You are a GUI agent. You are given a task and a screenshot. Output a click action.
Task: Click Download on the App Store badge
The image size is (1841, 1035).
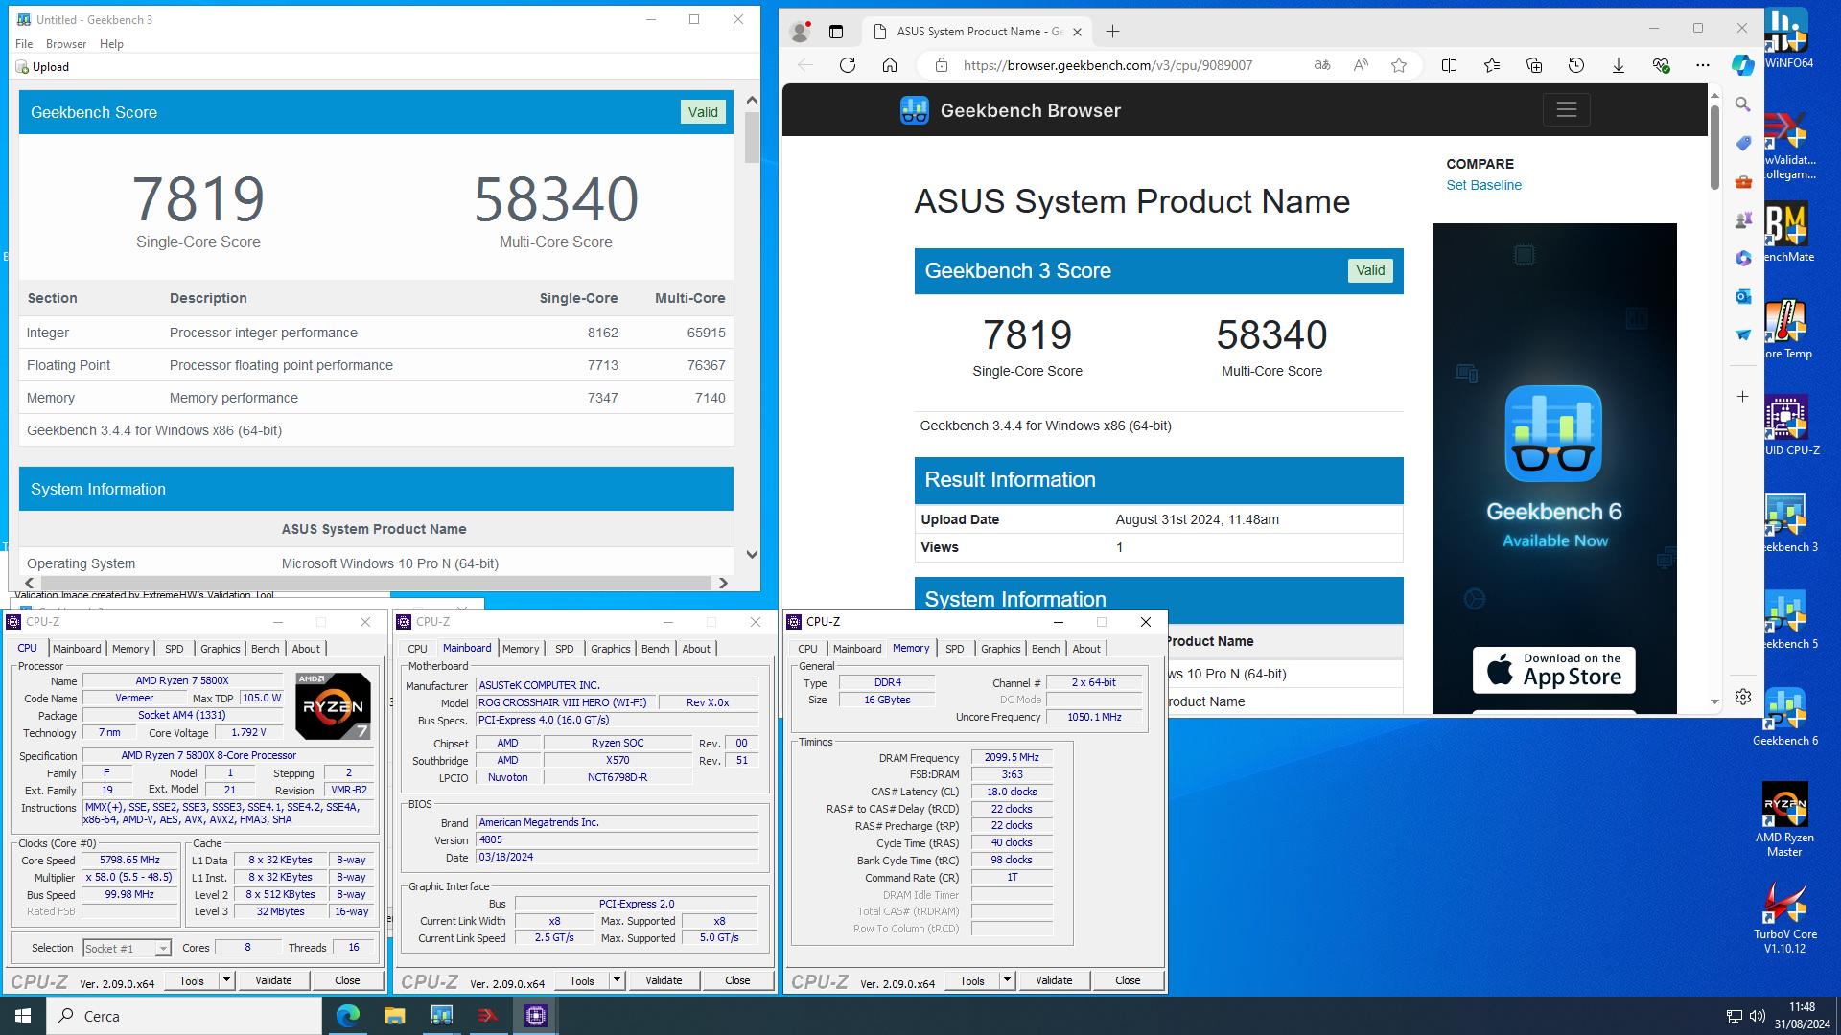[x=1553, y=670]
